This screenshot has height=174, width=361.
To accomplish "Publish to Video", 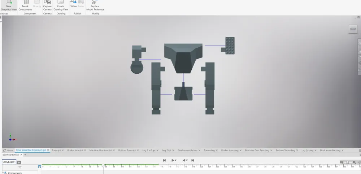I will [73, 5].
